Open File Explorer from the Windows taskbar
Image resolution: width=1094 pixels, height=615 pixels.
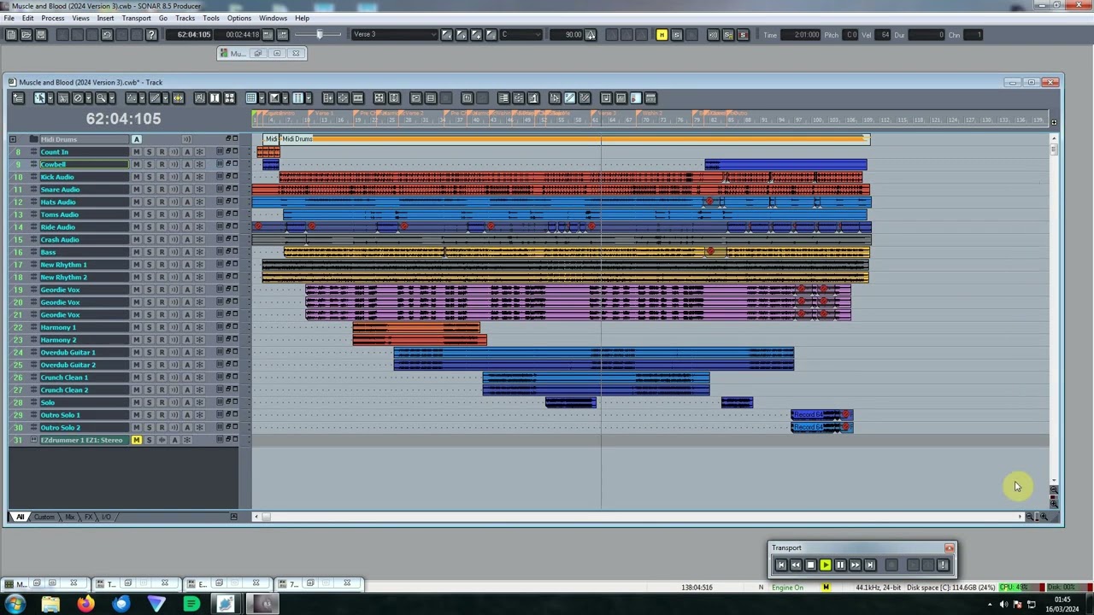(x=50, y=604)
